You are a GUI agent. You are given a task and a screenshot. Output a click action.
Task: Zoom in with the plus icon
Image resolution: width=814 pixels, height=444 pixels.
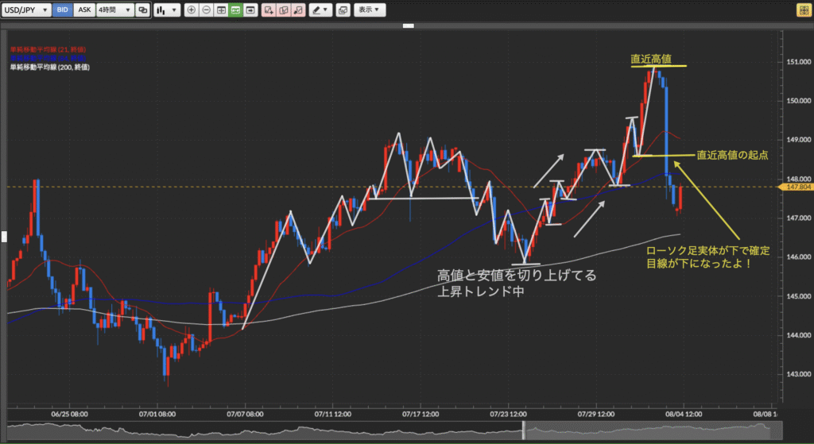(x=191, y=10)
